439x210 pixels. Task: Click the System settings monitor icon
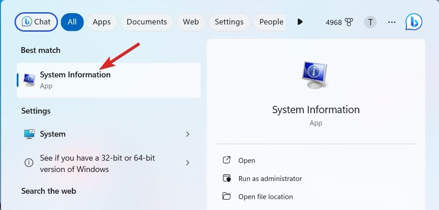pos(29,134)
